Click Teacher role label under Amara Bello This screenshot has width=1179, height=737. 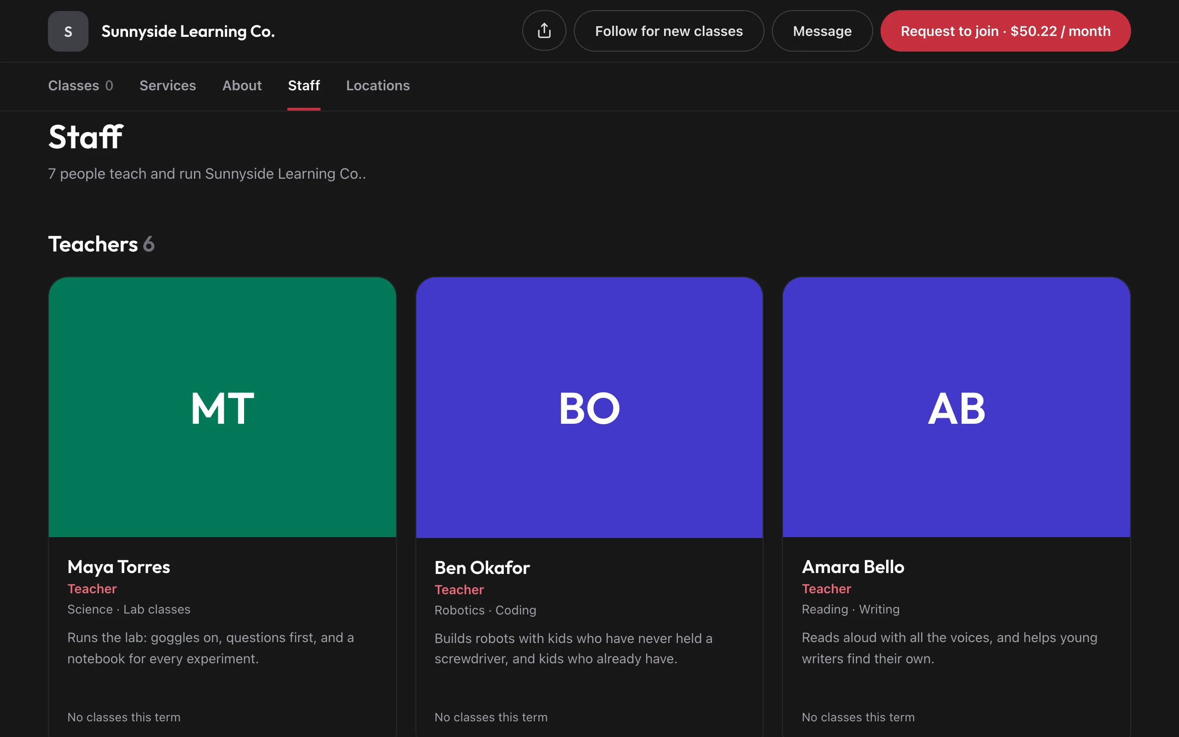pyautogui.click(x=827, y=589)
